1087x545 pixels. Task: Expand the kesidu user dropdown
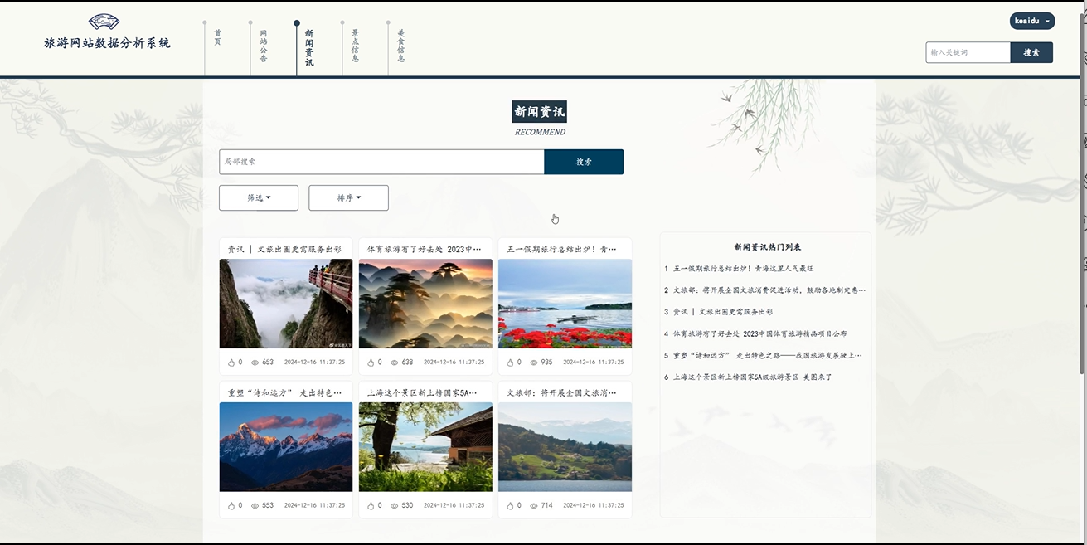[1032, 21]
